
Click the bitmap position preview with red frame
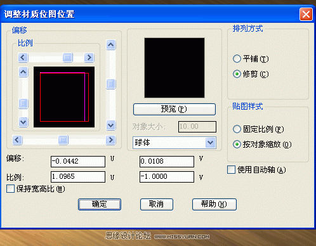[x=64, y=97]
